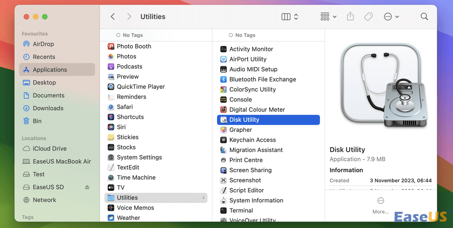
Task: Select the Keychain Access icon
Action: click(x=224, y=140)
